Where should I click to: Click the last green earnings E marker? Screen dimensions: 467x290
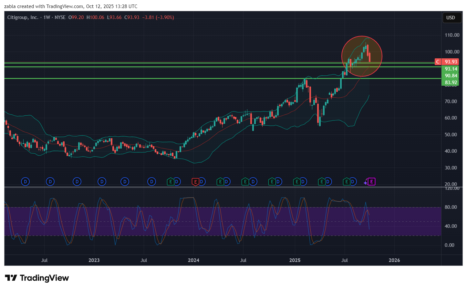pyautogui.click(x=347, y=182)
